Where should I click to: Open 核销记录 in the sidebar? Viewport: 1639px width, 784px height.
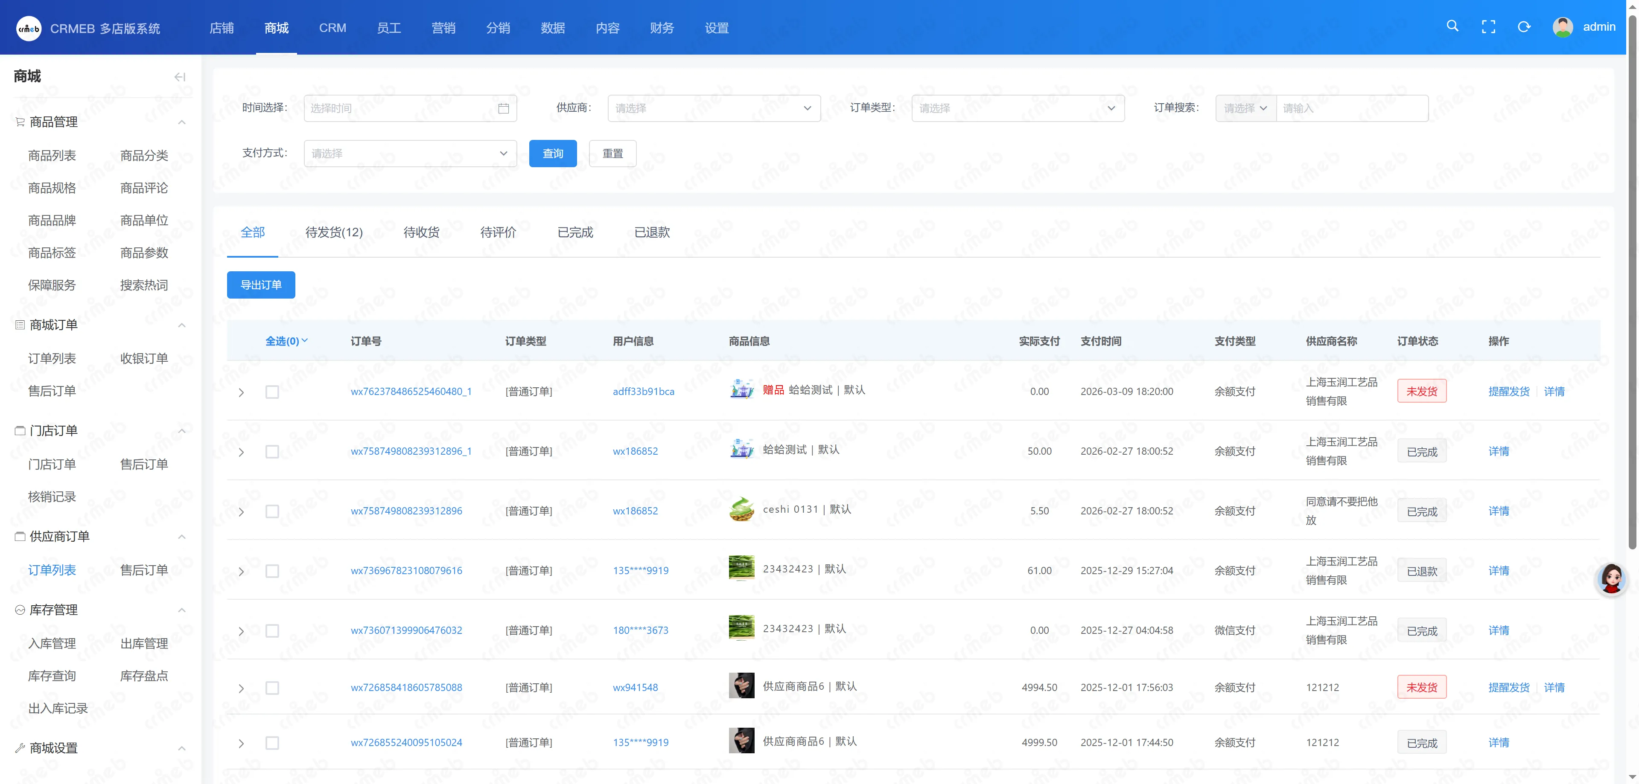(x=52, y=497)
